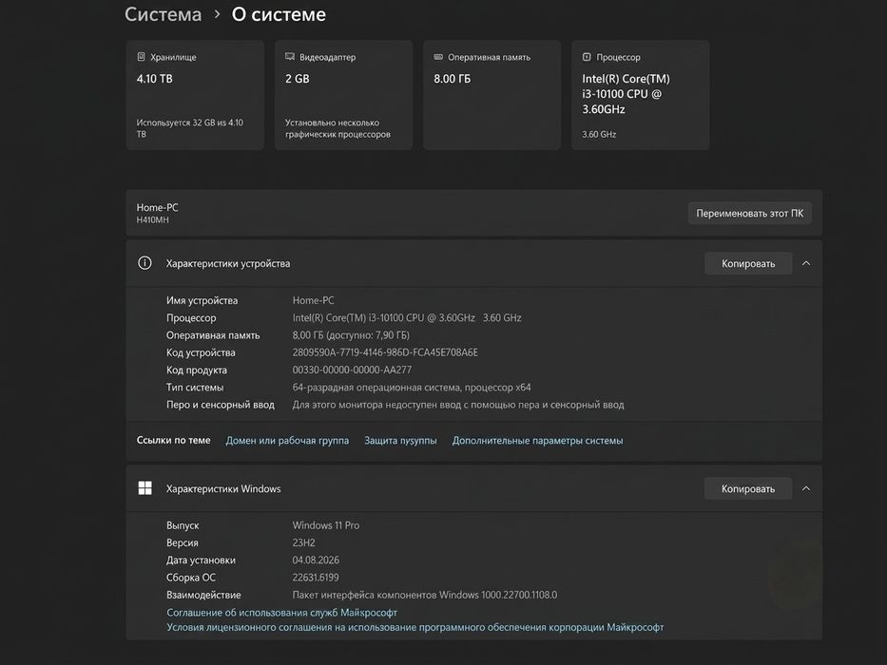Click the install date 04.08.2026
This screenshot has width=887, height=665.
pos(316,560)
